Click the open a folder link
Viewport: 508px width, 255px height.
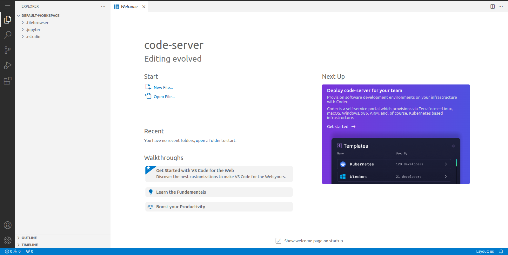pos(208,141)
